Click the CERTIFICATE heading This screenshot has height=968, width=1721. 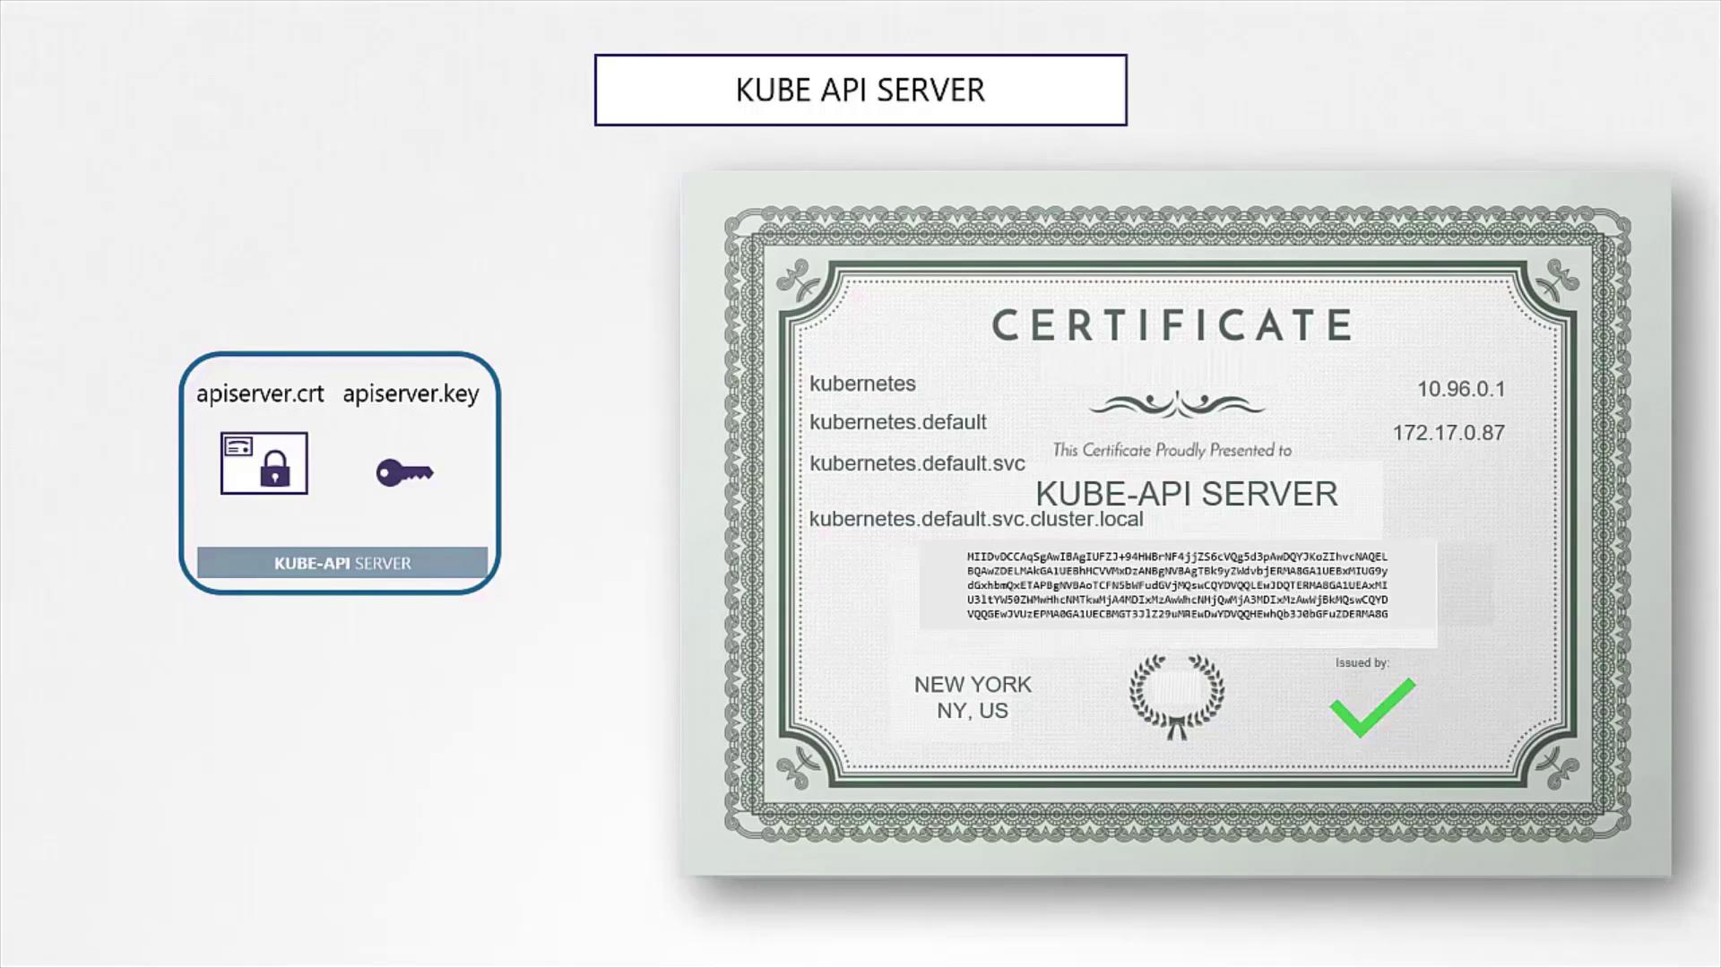(x=1172, y=325)
